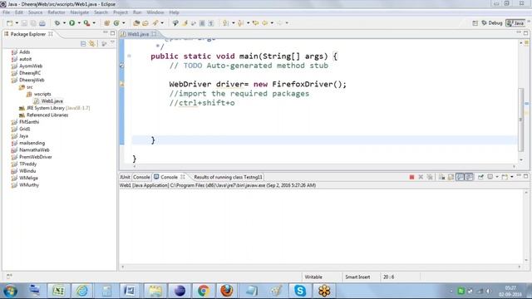Open the Navigate Back history dropdown

(272, 23)
